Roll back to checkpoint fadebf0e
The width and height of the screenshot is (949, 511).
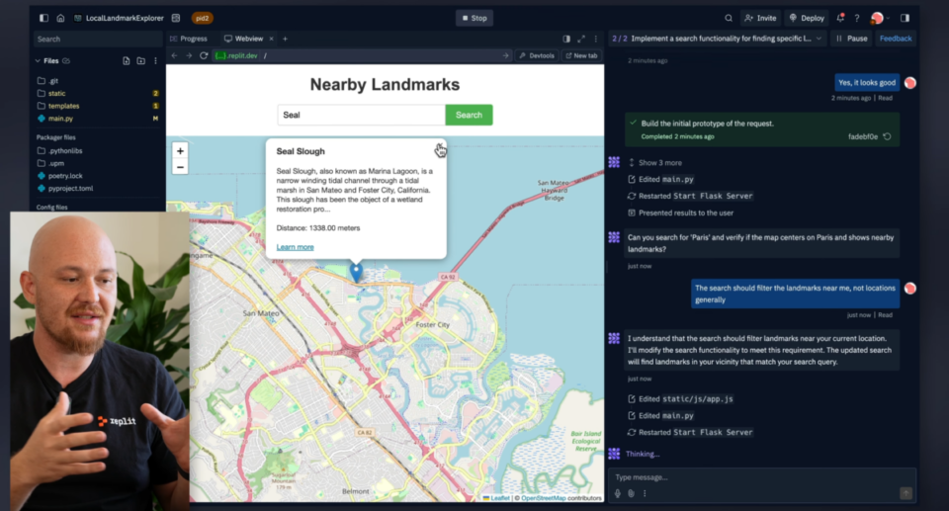click(x=888, y=136)
